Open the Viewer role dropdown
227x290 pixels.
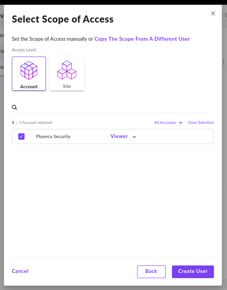(123, 136)
